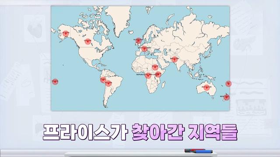
Task: Click the New Zealand red marker
Action: [x=227, y=97]
